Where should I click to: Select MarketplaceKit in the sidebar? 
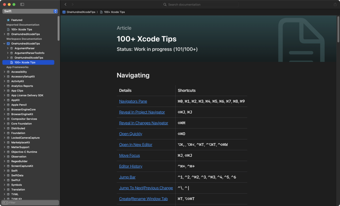(x=21, y=143)
